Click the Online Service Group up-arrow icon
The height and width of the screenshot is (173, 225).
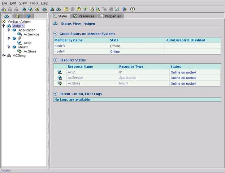[x=52, y=9]
